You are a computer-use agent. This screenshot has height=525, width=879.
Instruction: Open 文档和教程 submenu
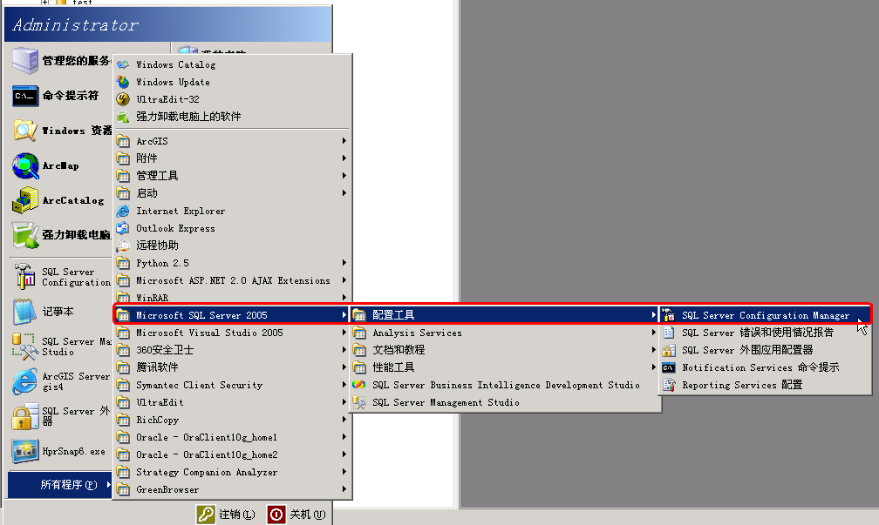click(505, 350)
